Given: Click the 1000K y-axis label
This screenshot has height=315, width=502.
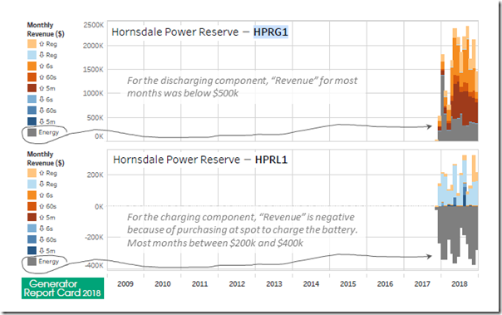Looking at the screenshot, I should [x=93, y=93].
